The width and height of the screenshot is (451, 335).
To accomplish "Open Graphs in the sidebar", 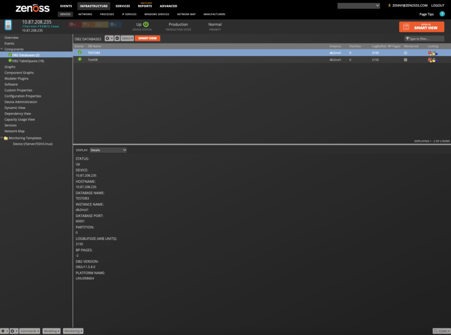I will point(10,67).
